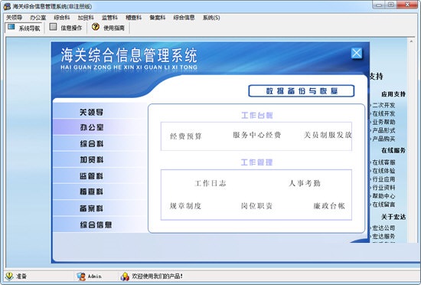Screen dimensions: 421x285
Task: Click 帮助中心 service link
Action: click(383, 196)
